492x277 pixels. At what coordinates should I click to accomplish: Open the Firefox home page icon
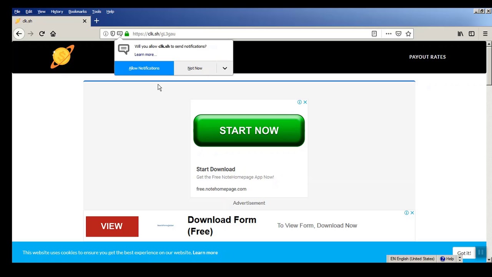(53, 34)
